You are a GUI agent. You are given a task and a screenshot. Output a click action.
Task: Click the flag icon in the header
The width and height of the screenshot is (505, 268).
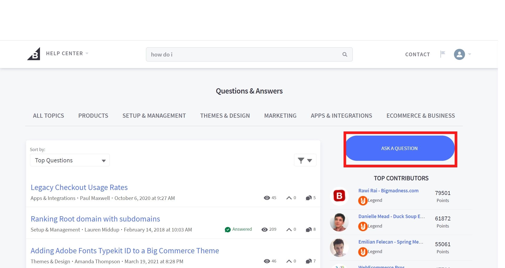(x=443, y=53)
